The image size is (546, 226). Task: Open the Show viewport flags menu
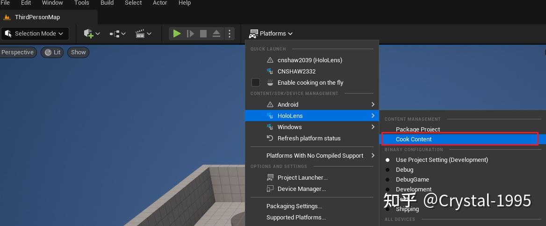point(79,52)
